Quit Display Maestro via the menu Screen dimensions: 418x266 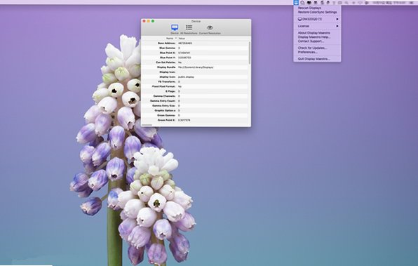pyautogui.click(x=313, y=59)
